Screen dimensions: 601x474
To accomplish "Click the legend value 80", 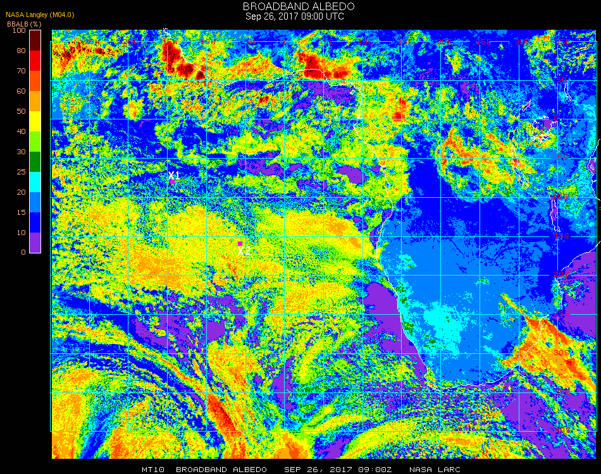I will 21,51.
